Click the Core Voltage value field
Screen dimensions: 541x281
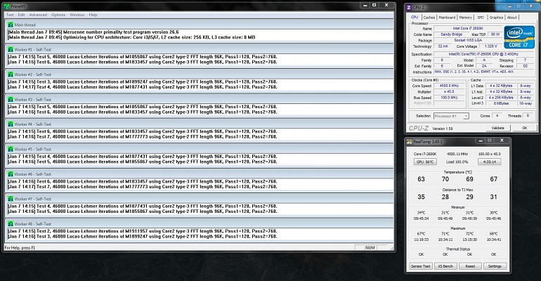tap(490, 46)
